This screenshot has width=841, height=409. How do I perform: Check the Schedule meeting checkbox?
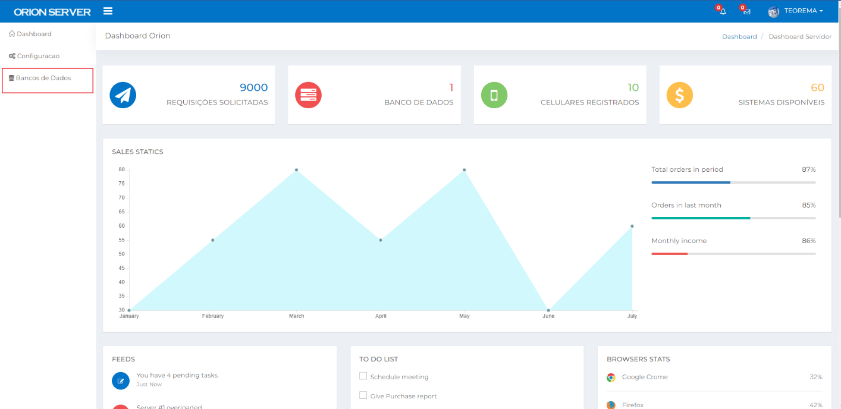363,376
